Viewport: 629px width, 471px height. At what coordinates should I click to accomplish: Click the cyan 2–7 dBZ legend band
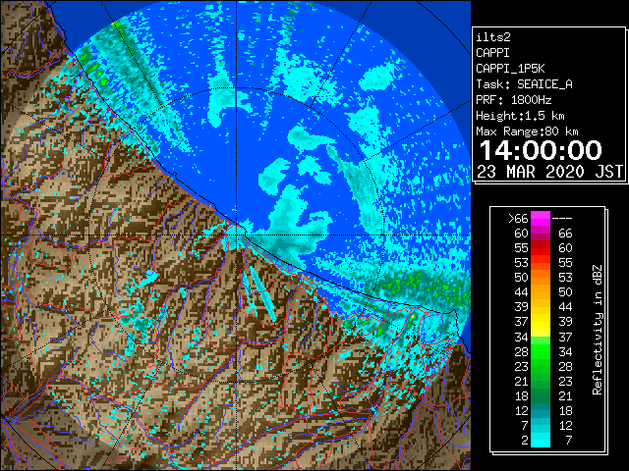(x=541, y=440)
